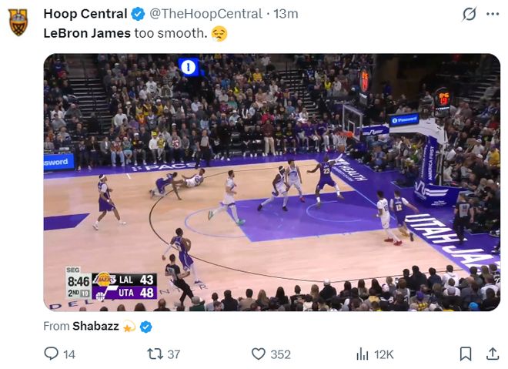Screen dimensions: 508x369
Task: Open the Hoop Central display name
Action: pyautogui.click(x=85, y=14)
